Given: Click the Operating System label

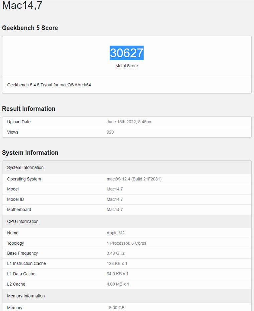Looking at the screenshot, I should (24, 179).
